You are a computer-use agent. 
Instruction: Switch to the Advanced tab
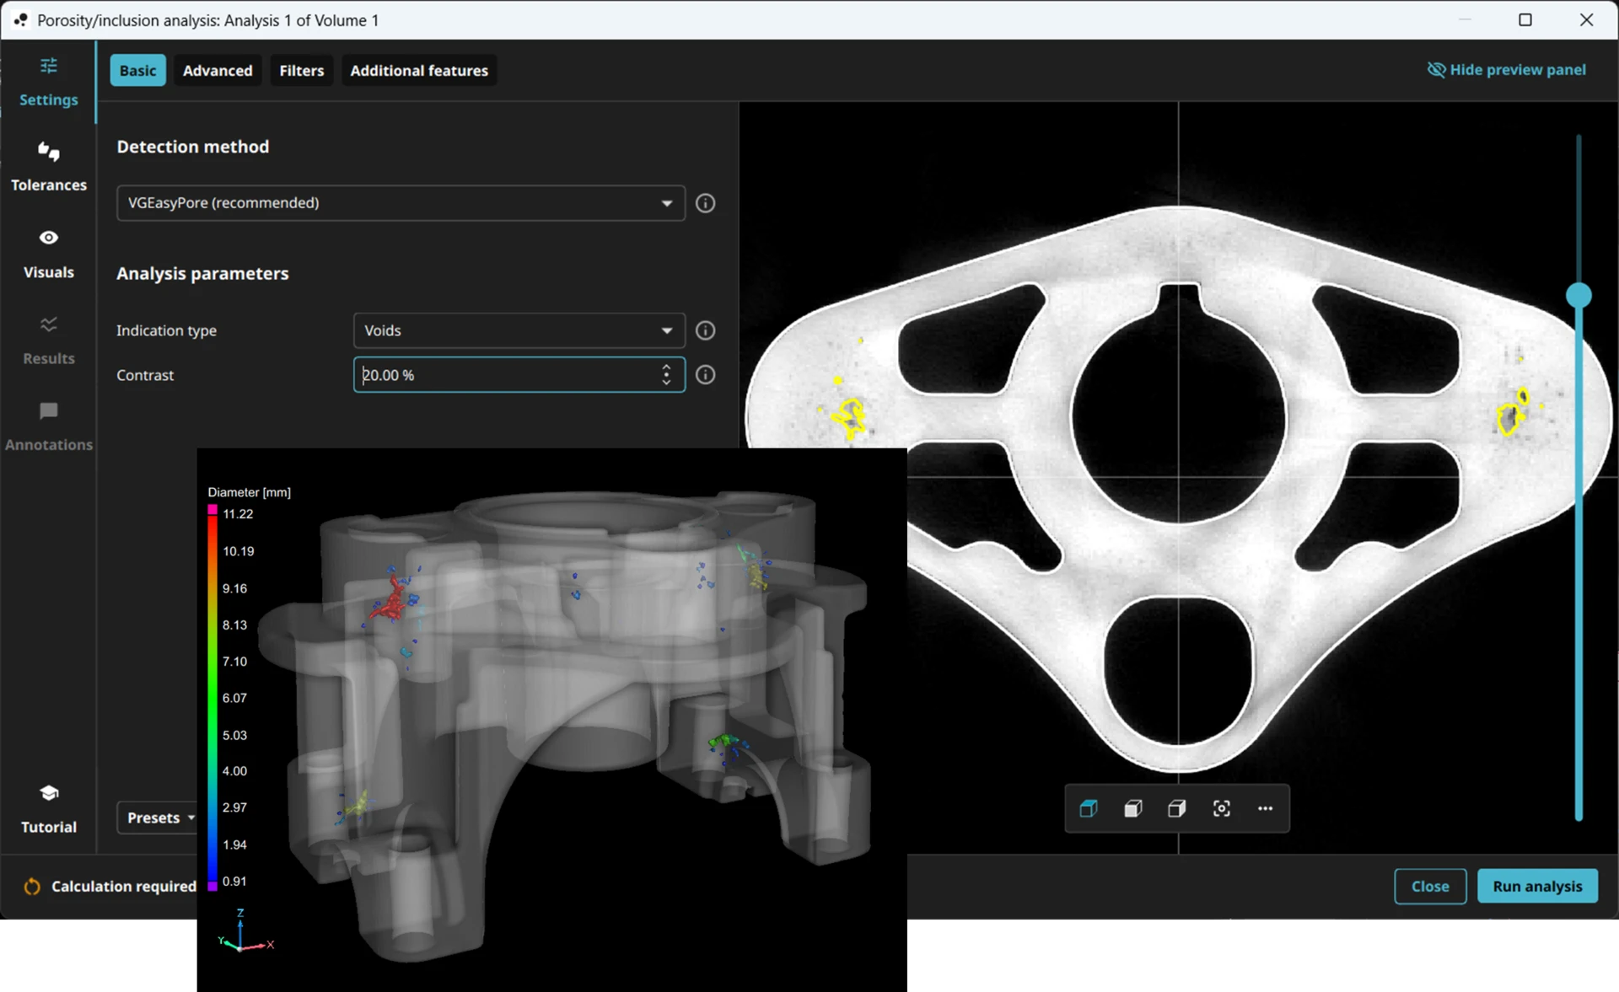click(x=218, y=71)
